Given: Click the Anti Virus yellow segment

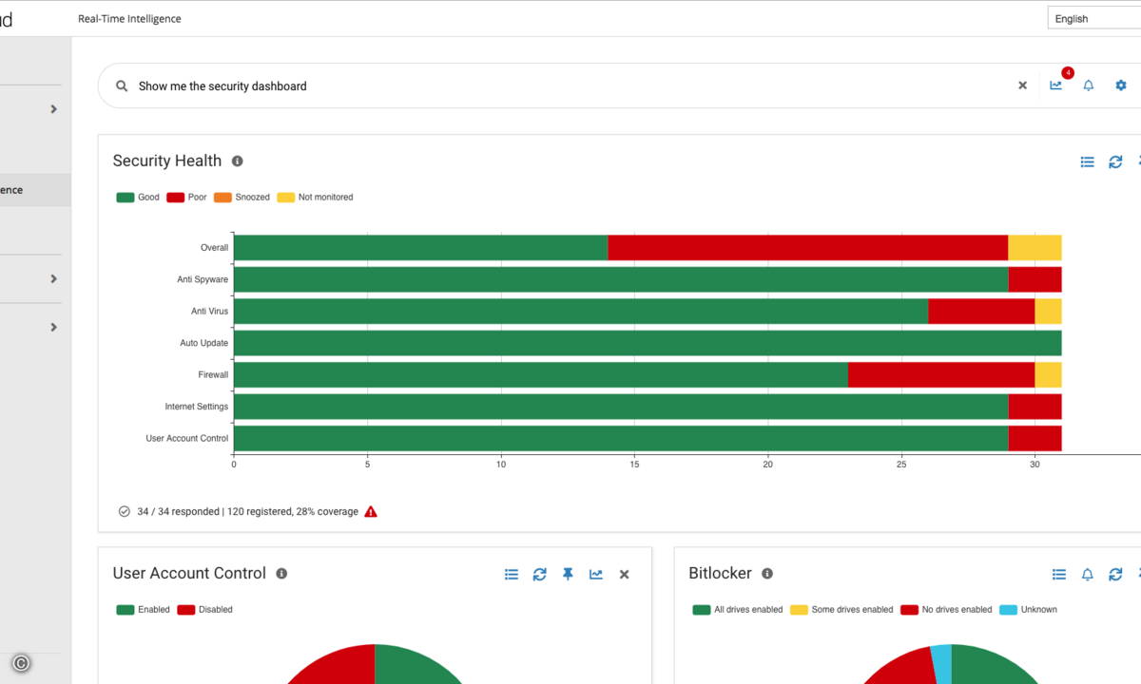Looking at the screenshot, I should [x=1048, y=312].
